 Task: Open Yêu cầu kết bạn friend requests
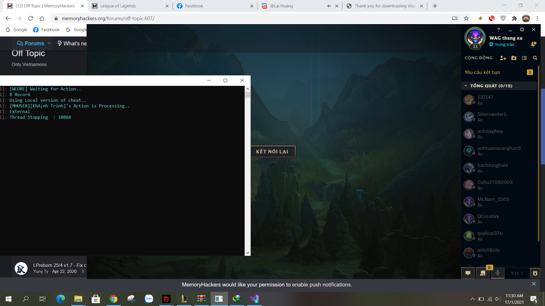[x=499, y=72]
